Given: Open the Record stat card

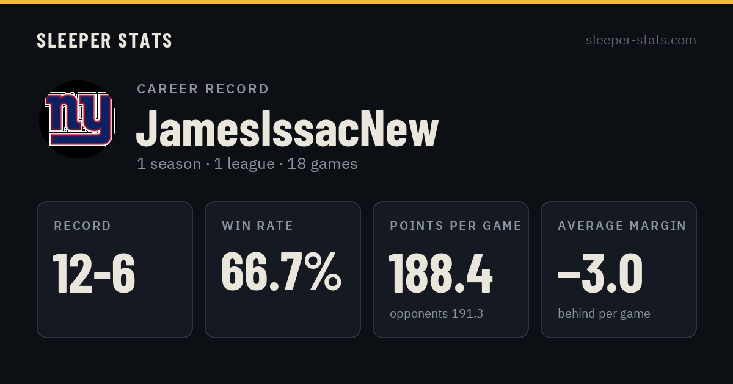Looking at the screenshot, I should pos(115,269).
